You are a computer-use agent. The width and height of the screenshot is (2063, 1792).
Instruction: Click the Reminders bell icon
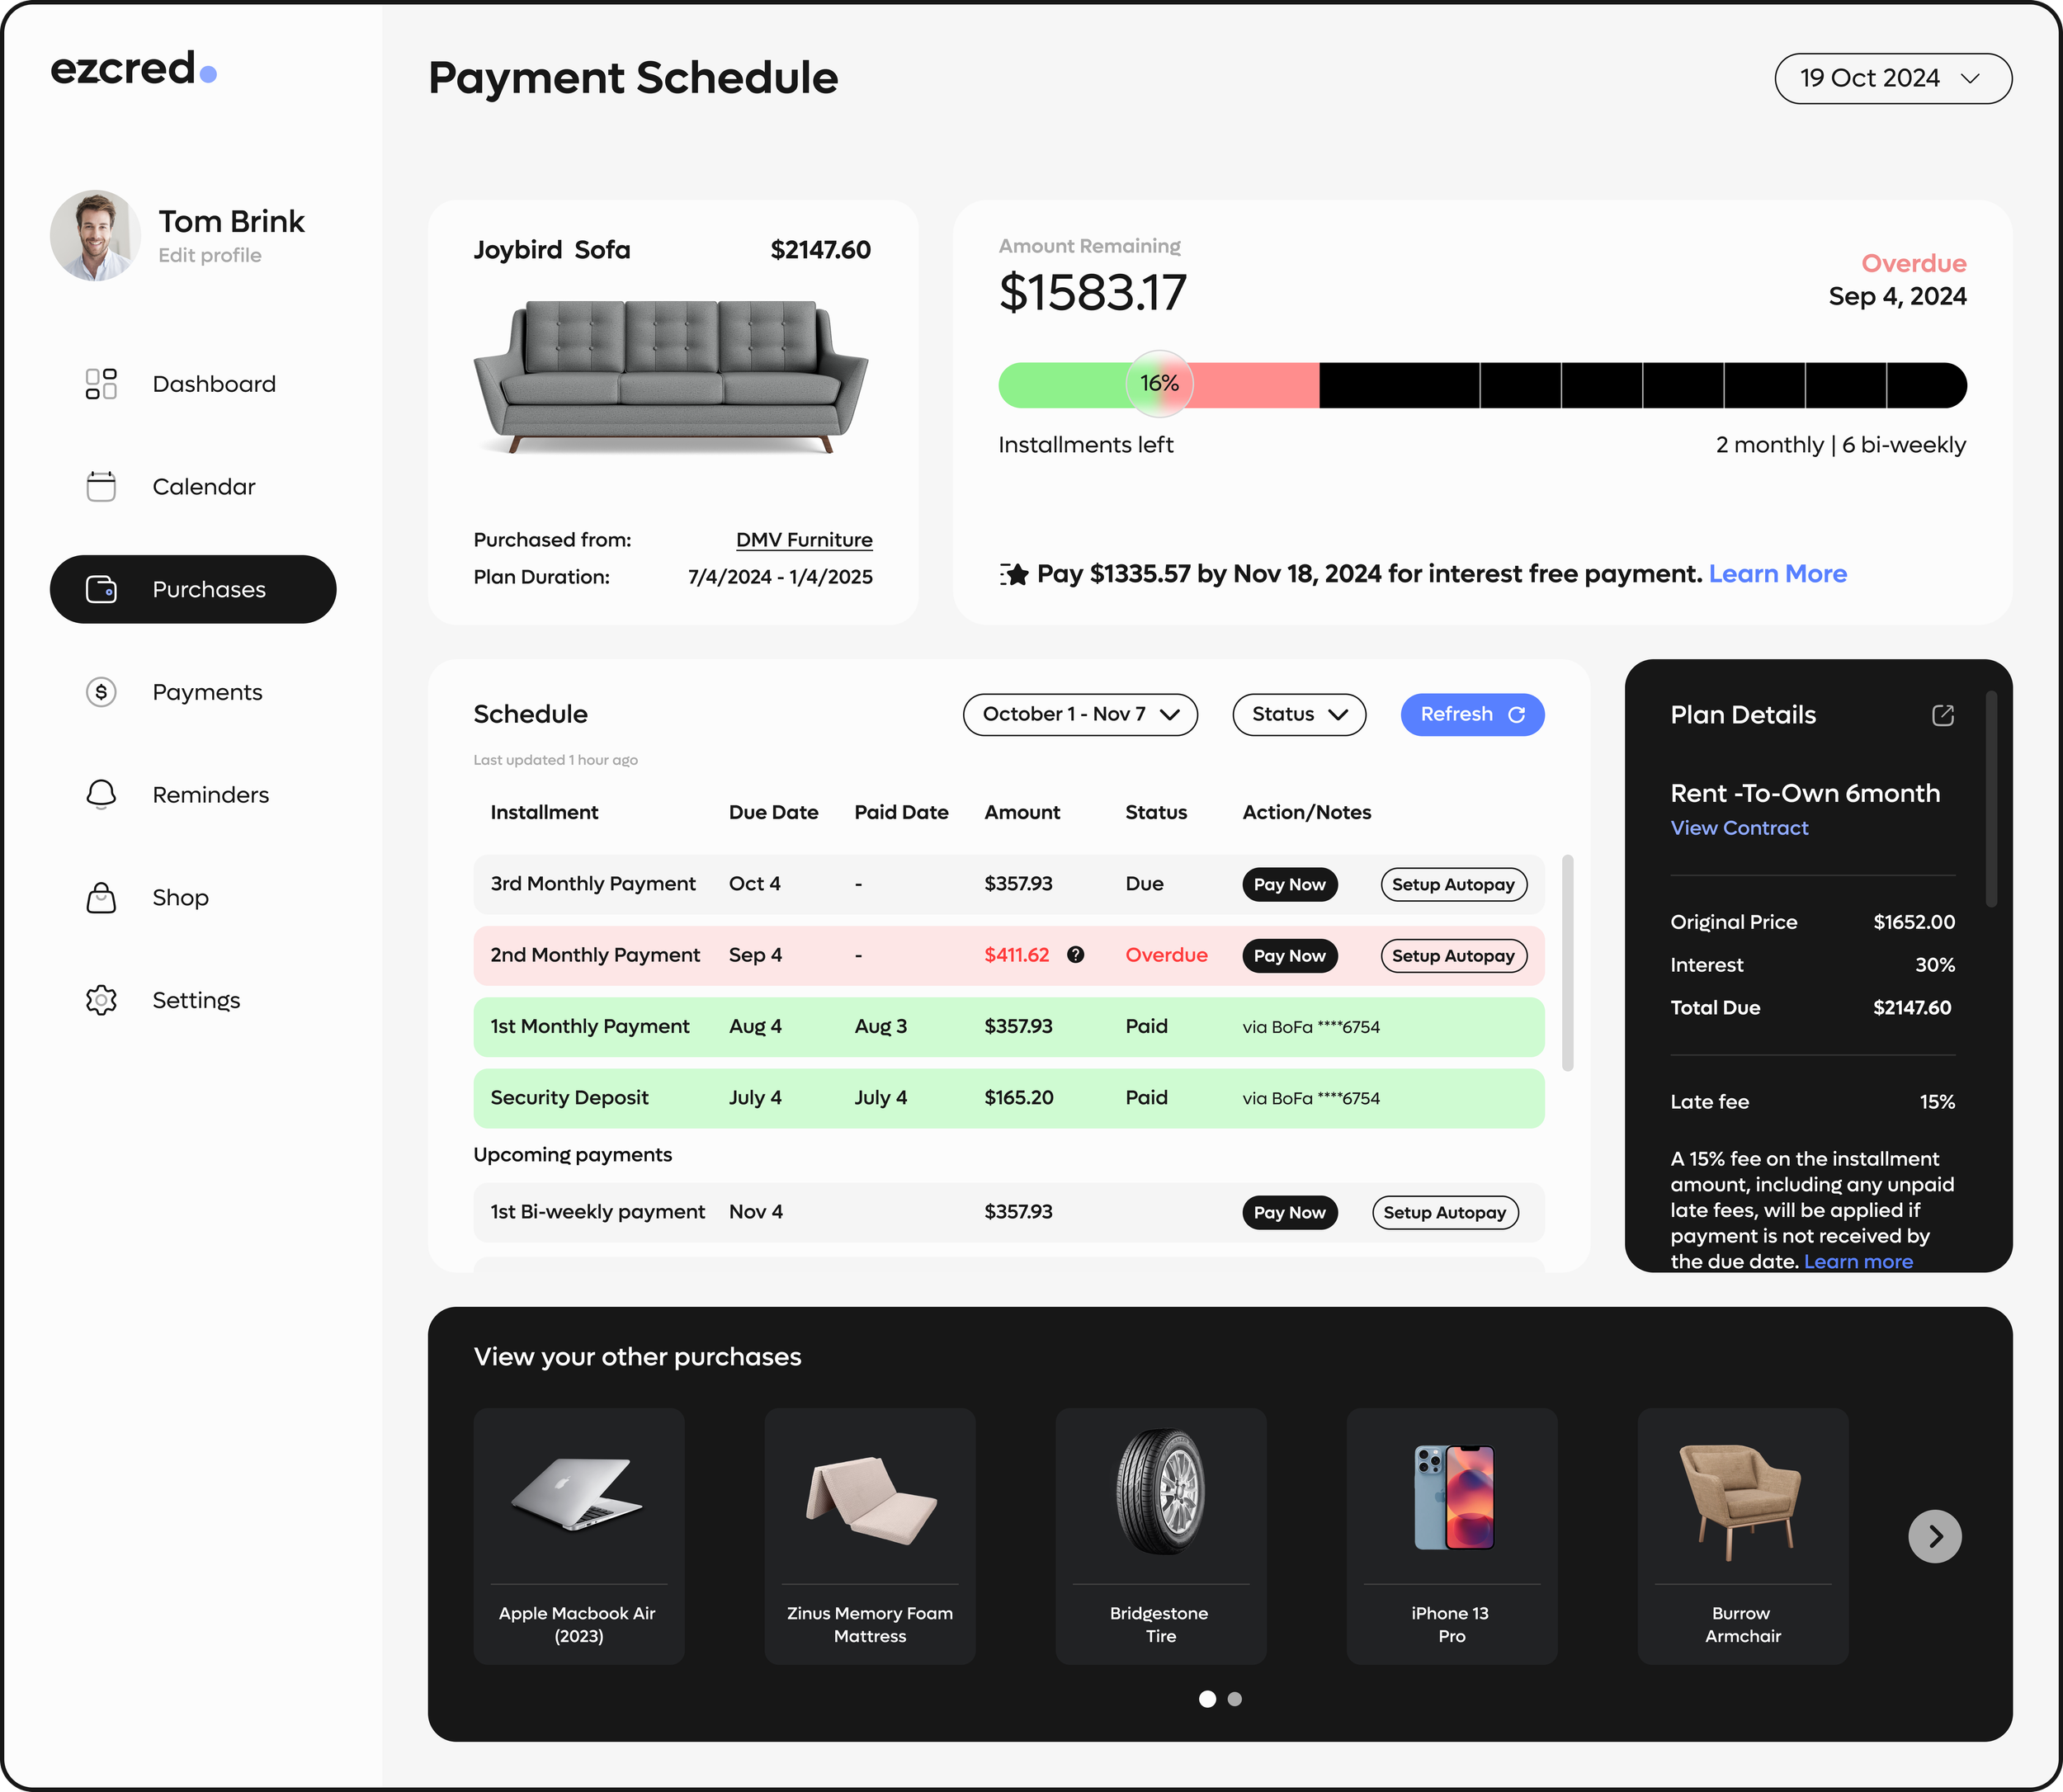click(x=101, y=795)
